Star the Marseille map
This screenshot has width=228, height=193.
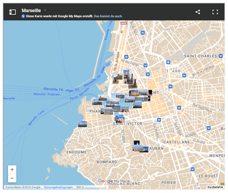tap(45, 10)
